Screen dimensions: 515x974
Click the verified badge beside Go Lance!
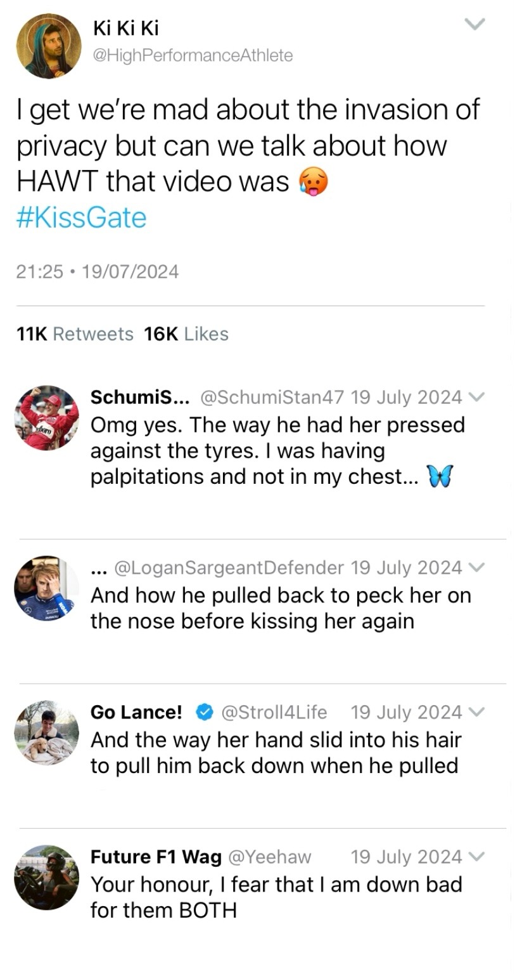(x=203, y=712)
